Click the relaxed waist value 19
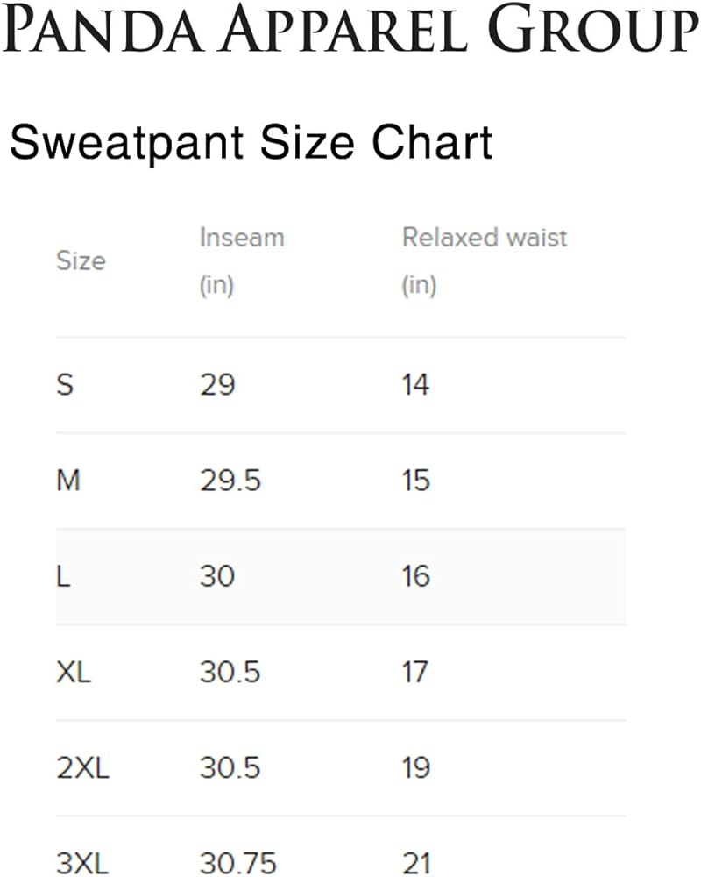The width and height of the screenshot is (701, 877). click(x=416, y=767)
